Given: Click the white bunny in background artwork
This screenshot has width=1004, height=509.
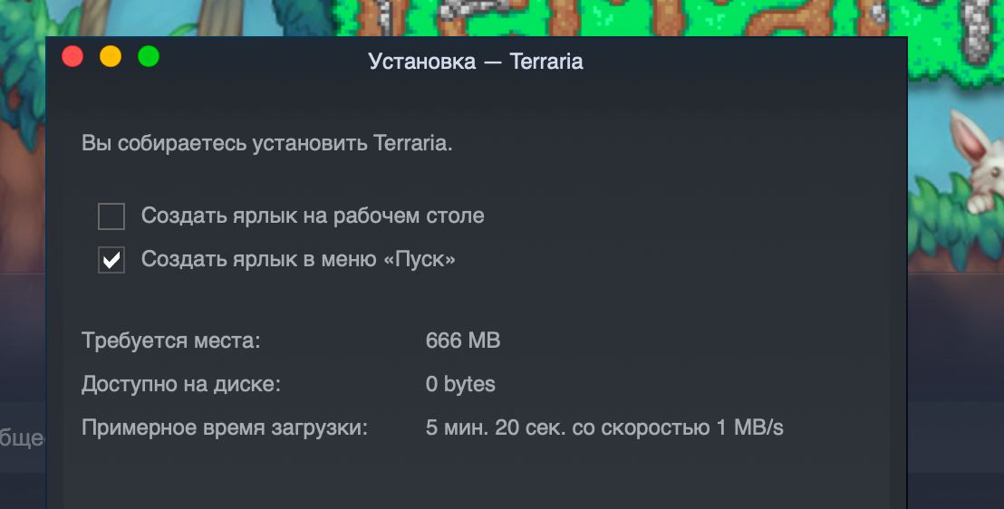Looking at the screenshot, I should pyautogui.click(x=977, y=160).
